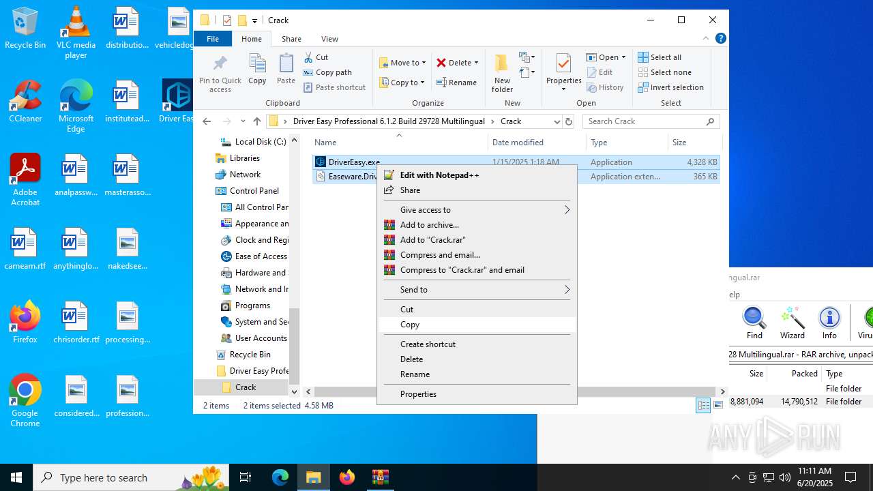Choose Copy in the context menu

pos(477,325)
